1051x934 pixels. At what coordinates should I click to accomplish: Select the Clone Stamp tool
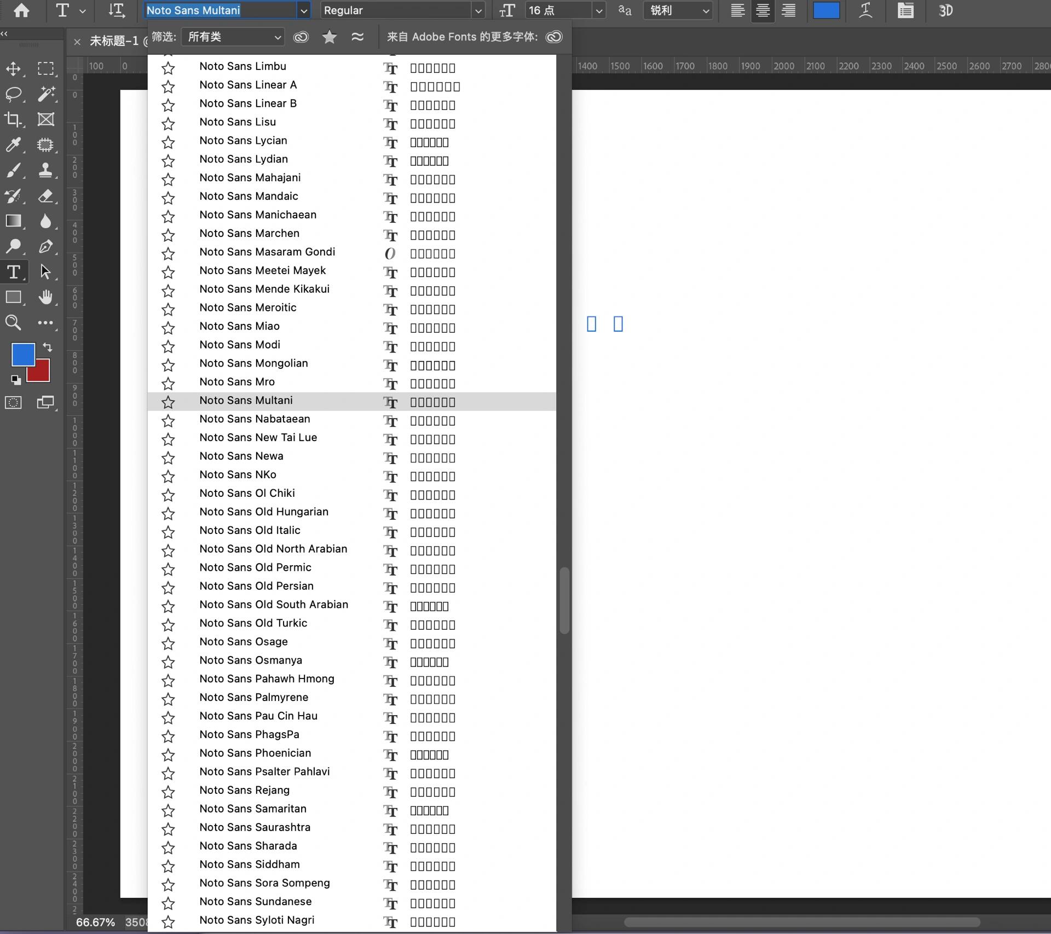point(45,170)
